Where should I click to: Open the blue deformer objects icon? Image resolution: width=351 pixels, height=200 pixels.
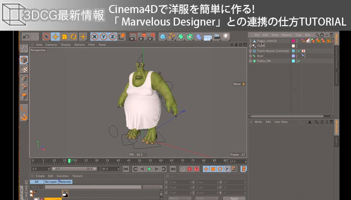tap(199, 37)
